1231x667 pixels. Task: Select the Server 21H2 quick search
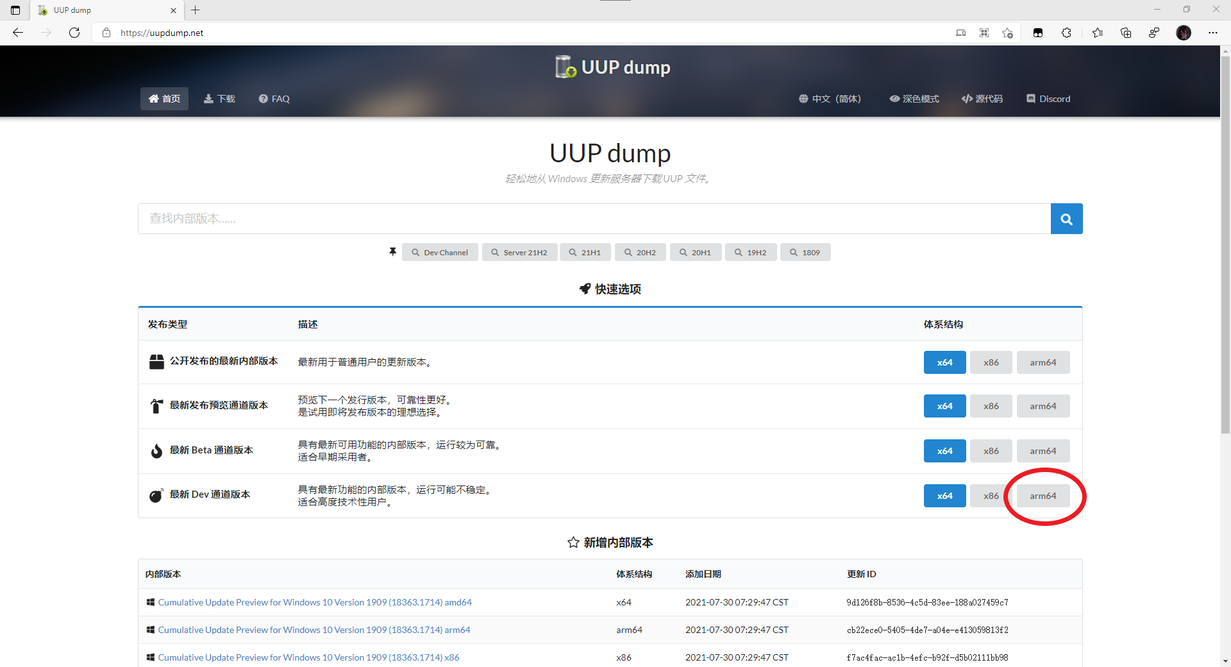tap(519, 252)
